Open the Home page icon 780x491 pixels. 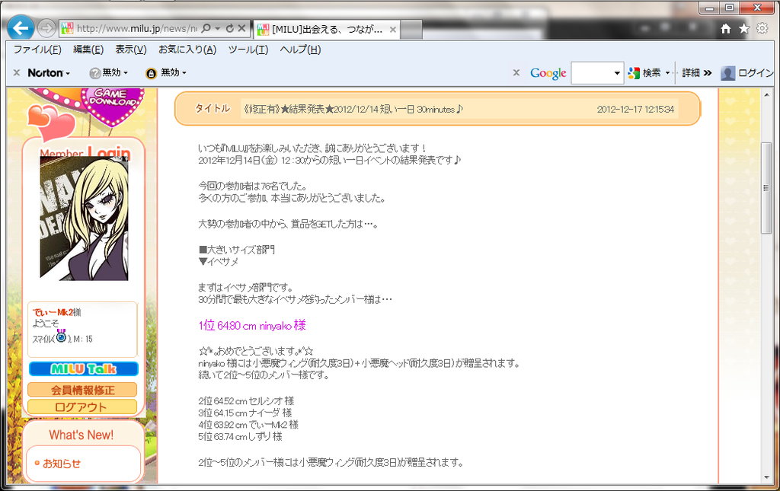pos(726,28)
